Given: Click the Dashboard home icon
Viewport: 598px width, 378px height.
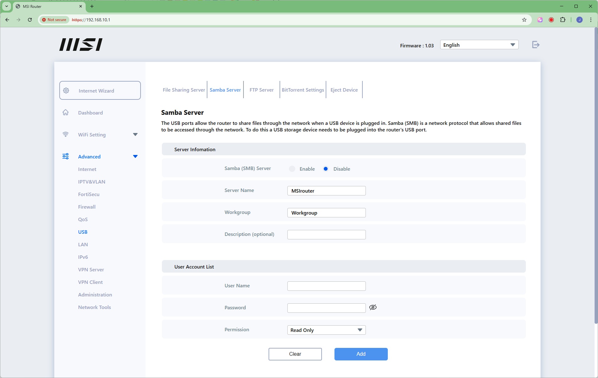Looking at the screenshot, I should (66, 113).
